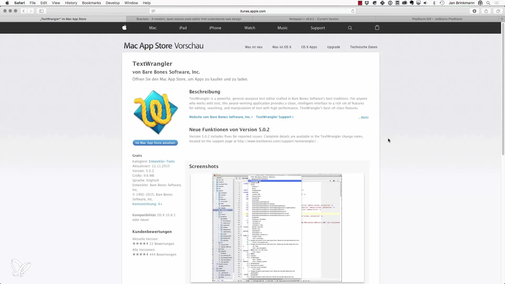Image resolution: width=505 pixels, height=284 pixels.
Task: Go to Mac in site navigation
Action: (153, 28)
